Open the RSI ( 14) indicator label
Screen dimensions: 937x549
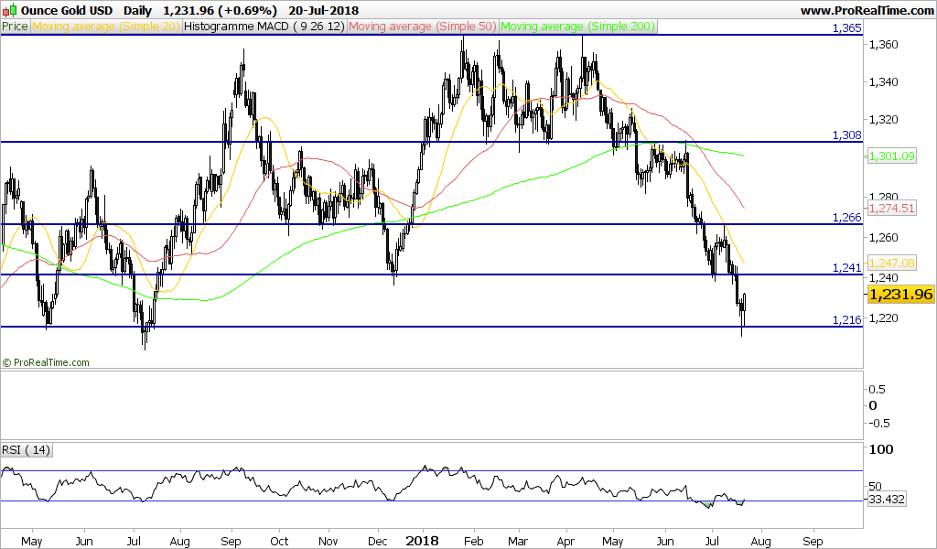pyautogui.click(x=27, y=450)
